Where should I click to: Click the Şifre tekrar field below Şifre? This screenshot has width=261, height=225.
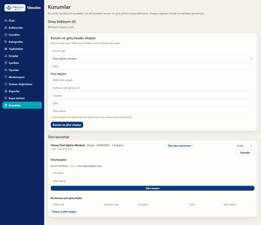[153, 111]
